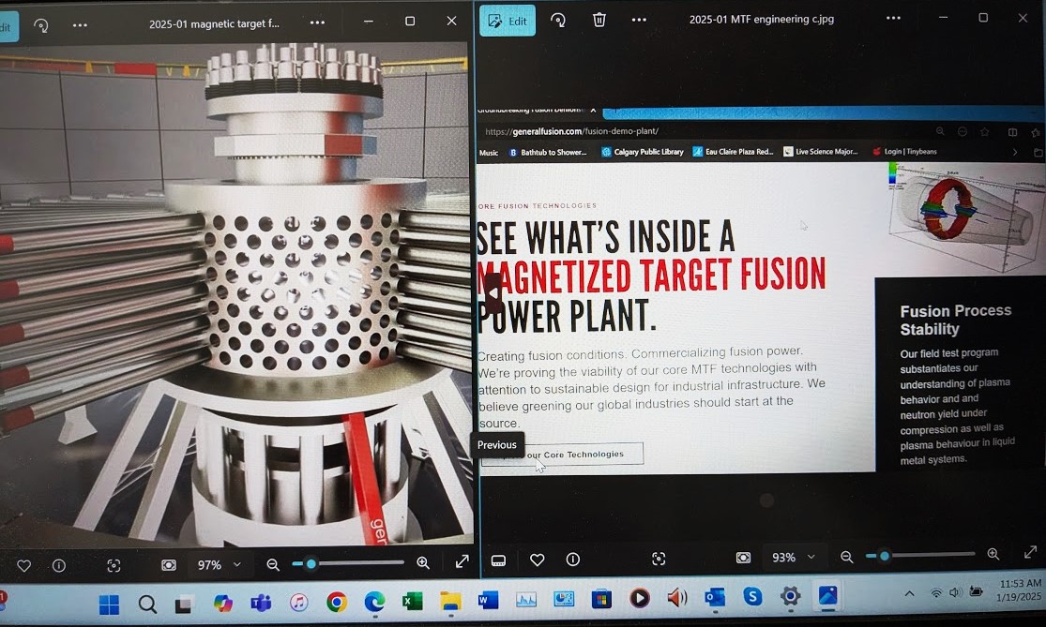Toggle filmstrip view in right Photos window
Image resolution: width=1046 pixels, height=627 pixels.
(499, 560)
